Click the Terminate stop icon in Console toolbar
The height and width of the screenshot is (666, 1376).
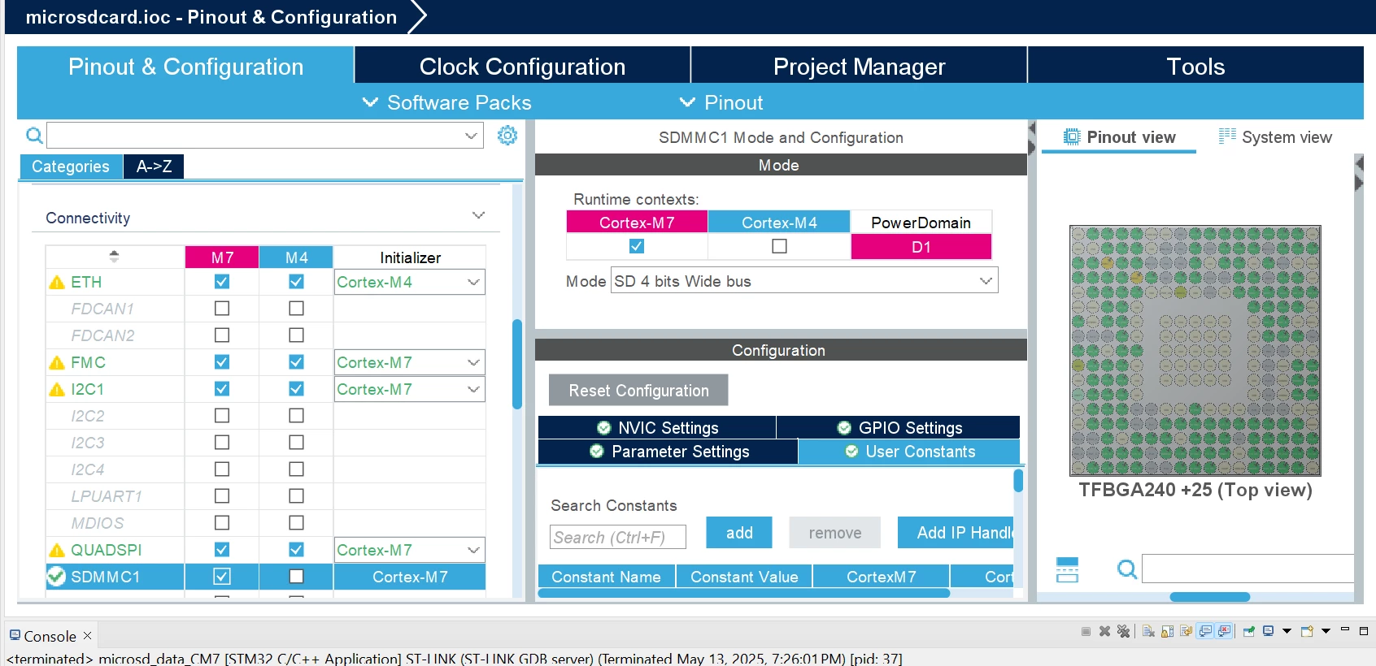coord(1086,631)
